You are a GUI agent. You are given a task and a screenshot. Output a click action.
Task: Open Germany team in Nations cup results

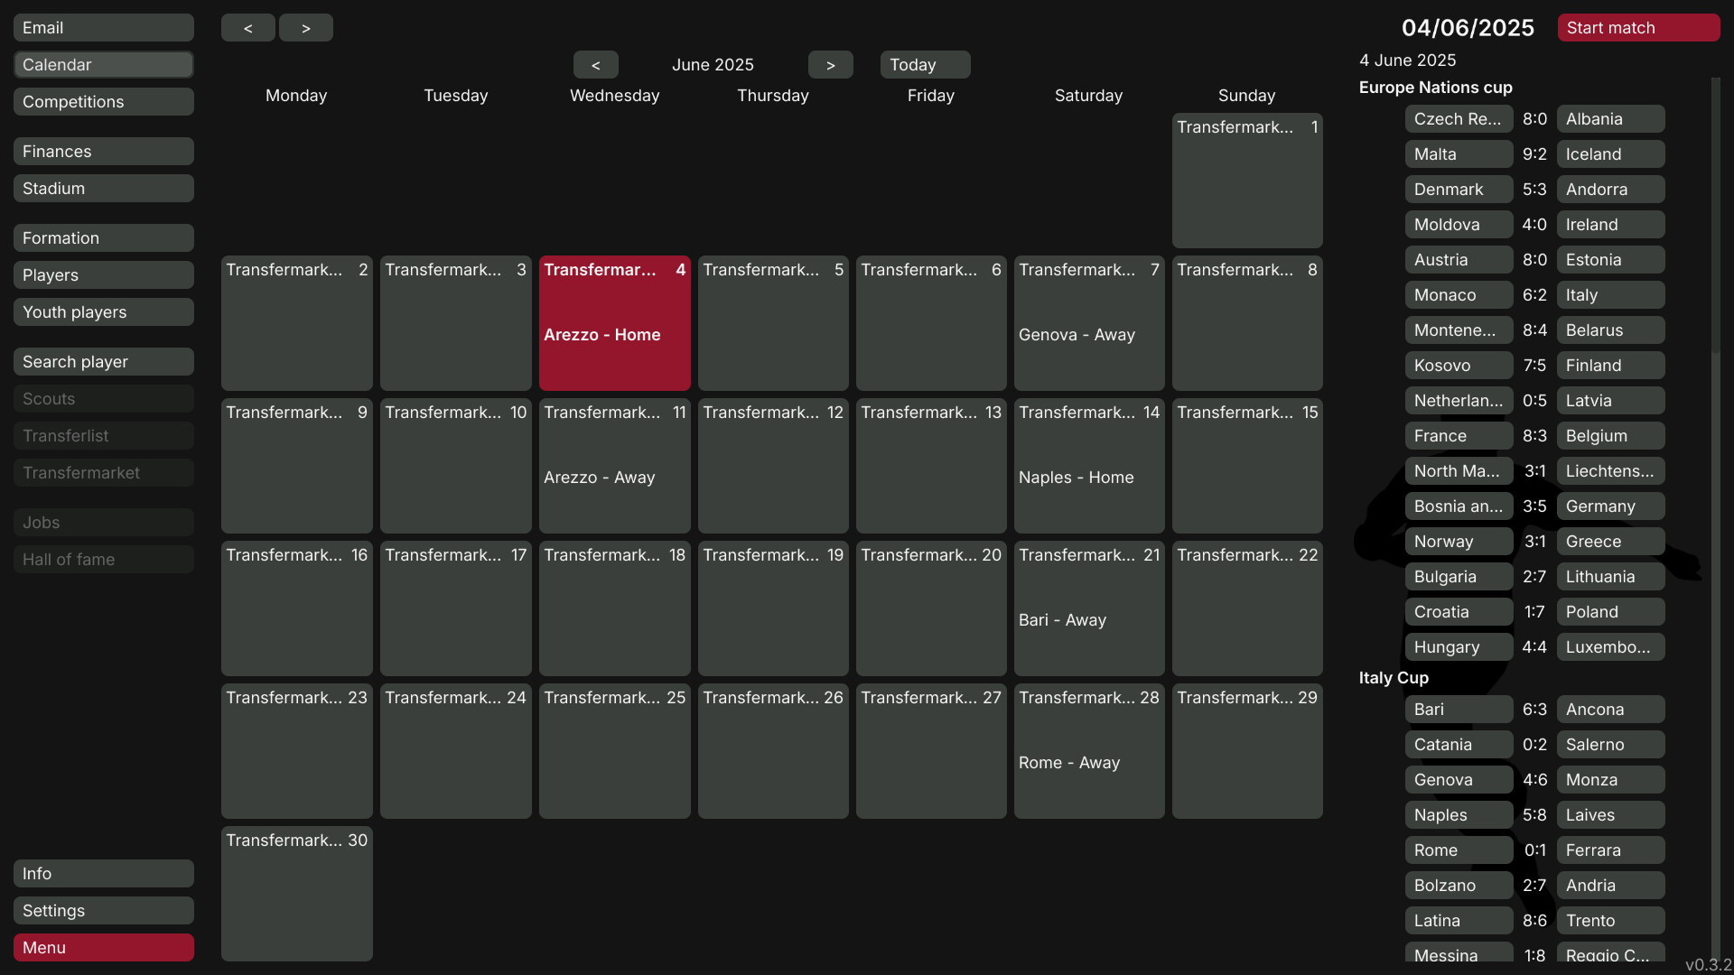1609,506
